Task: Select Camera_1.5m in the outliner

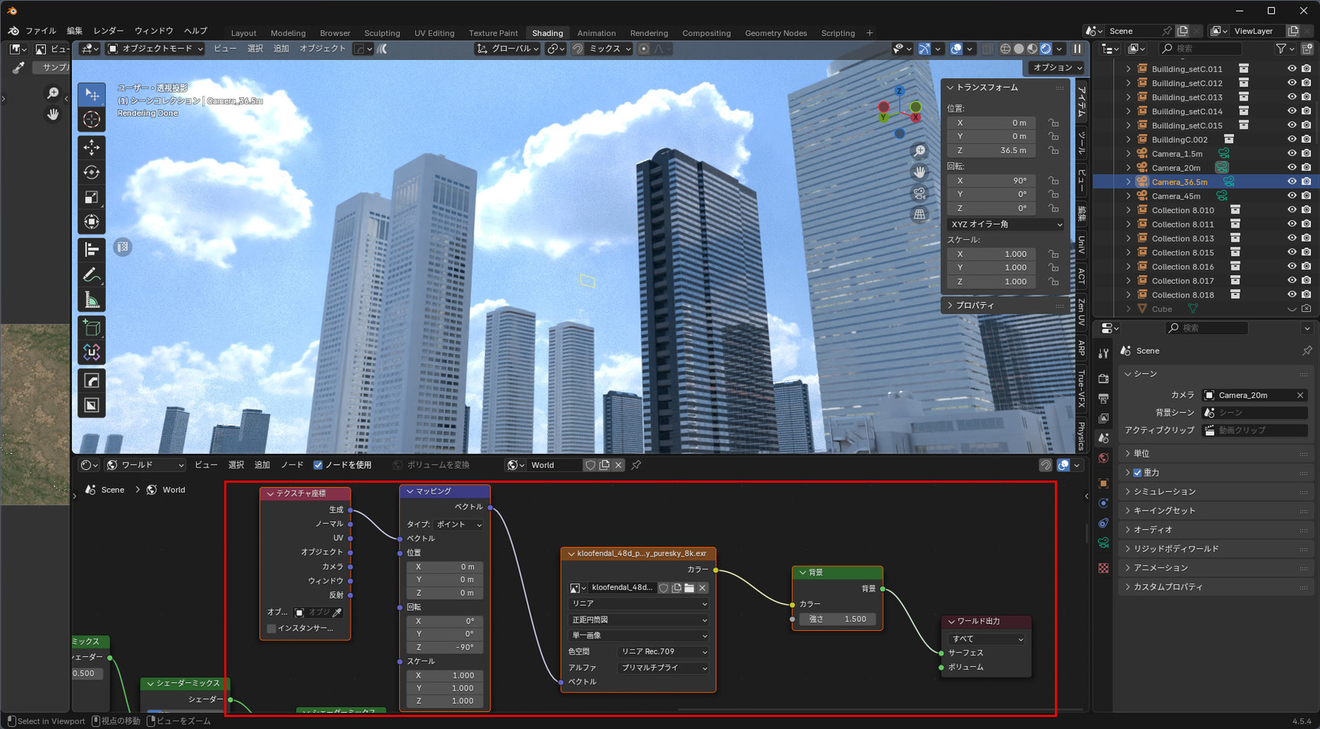Action: click(1177, 153)
